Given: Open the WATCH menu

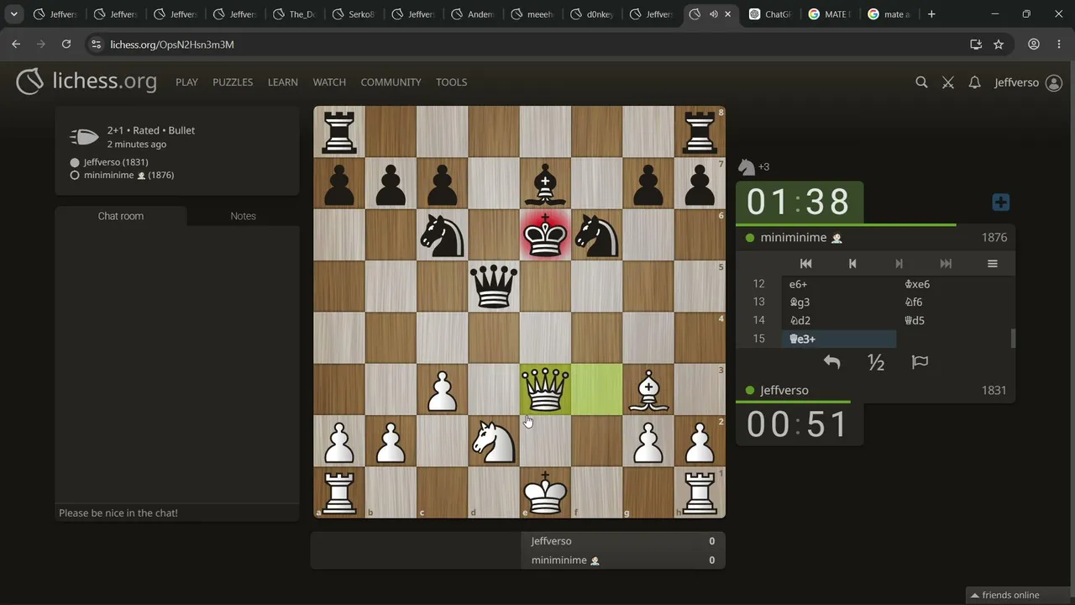Looking at the screenshot, I should click(x=329, y=82).
